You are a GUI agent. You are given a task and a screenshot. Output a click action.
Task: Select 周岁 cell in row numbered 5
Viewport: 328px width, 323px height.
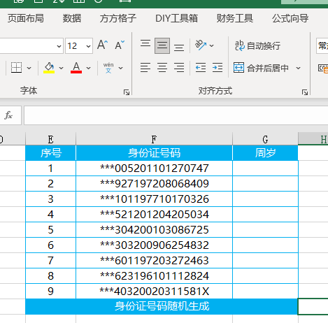(x=265, y=230)
